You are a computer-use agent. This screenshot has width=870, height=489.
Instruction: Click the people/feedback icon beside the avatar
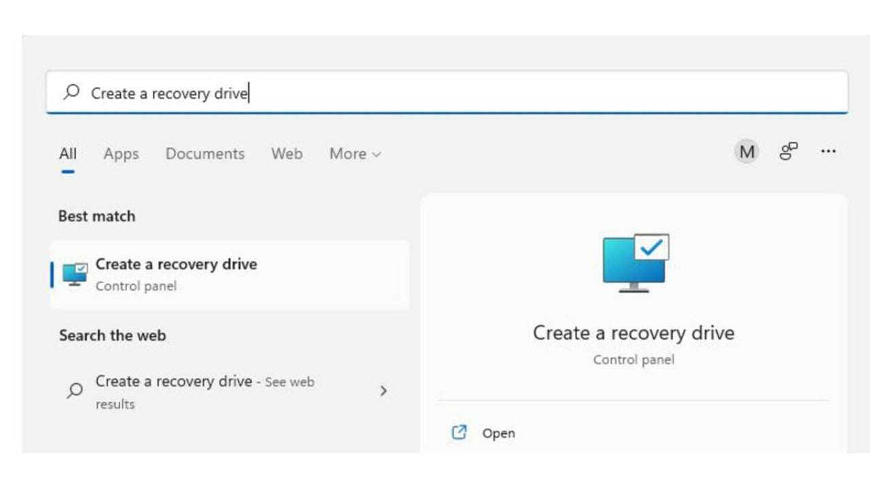tap(788, 151)
